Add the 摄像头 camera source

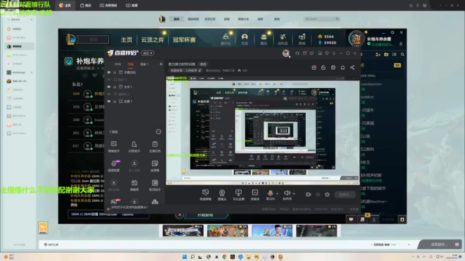pyautogui.click(x=222, y=195)
